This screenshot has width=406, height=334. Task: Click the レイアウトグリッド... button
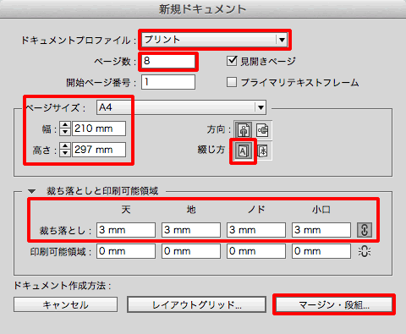196,304
